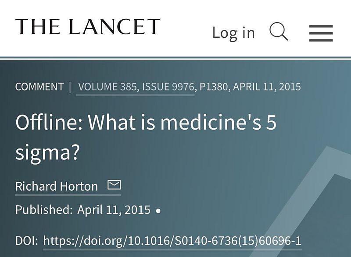Open the hamburger navigation menu
Screen dimensions: 351x257
coord(321,33)
